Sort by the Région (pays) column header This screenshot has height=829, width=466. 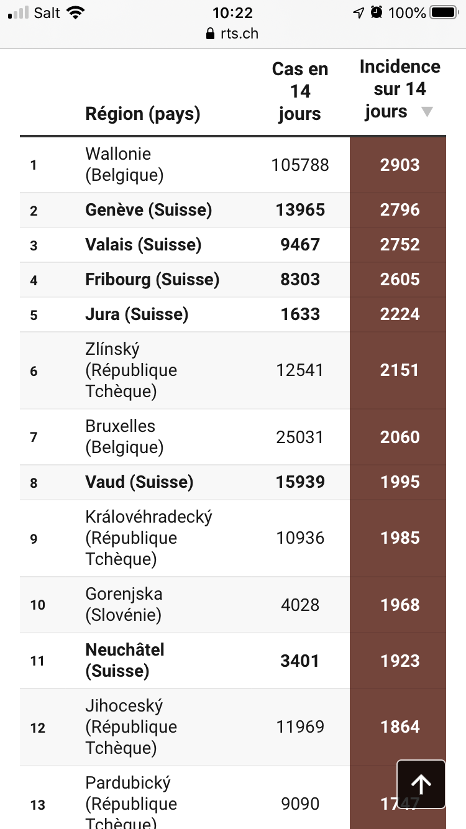(143, 114)
